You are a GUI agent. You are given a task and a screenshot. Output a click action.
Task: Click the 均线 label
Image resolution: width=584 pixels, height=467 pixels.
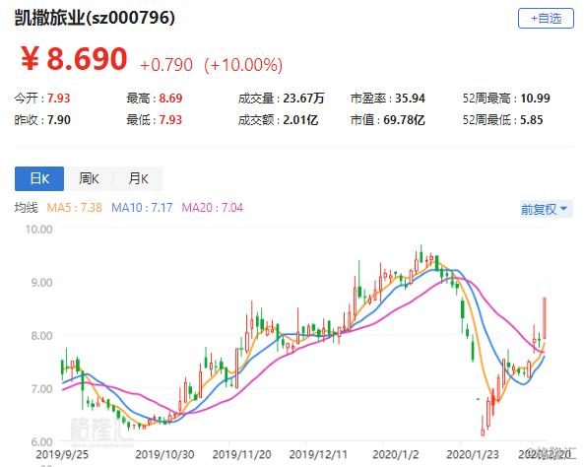point(26,207)
